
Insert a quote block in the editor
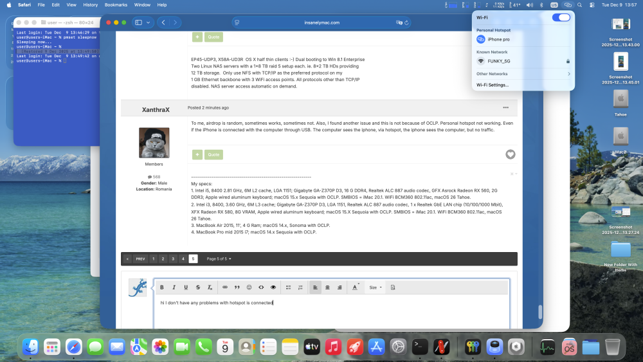237,287
